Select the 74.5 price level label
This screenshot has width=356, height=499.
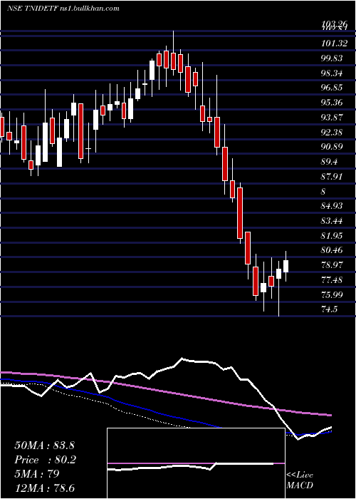point(329,309)
